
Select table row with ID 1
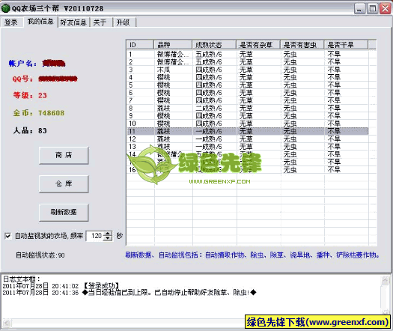(x=248, y=54)
